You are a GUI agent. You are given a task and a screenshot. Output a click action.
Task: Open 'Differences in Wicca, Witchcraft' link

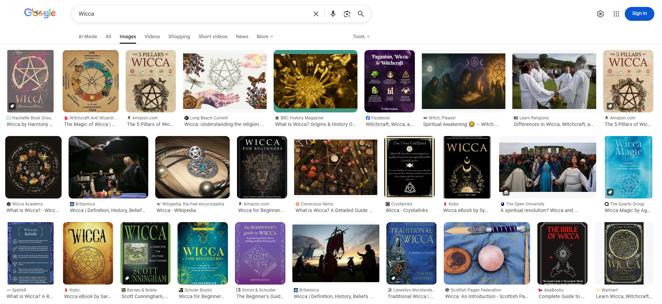(x=553, y=124)
